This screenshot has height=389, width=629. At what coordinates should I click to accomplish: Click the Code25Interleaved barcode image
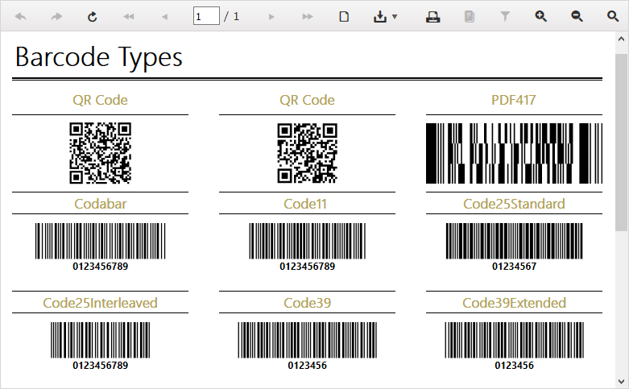pyautogui.click(x=101, y=340)
